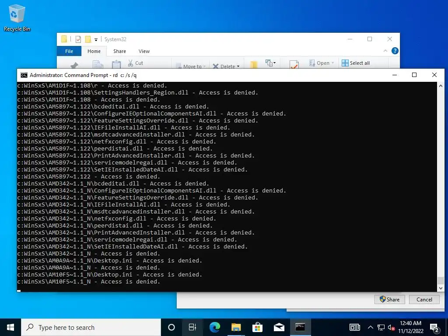Click the Paste clipboard icon in ribbon
This screenshot has height=336, width=448.
point(116,64)
